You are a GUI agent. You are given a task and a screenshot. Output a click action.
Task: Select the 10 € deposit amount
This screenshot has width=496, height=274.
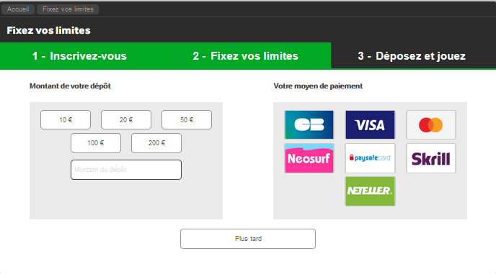point(66,119)
